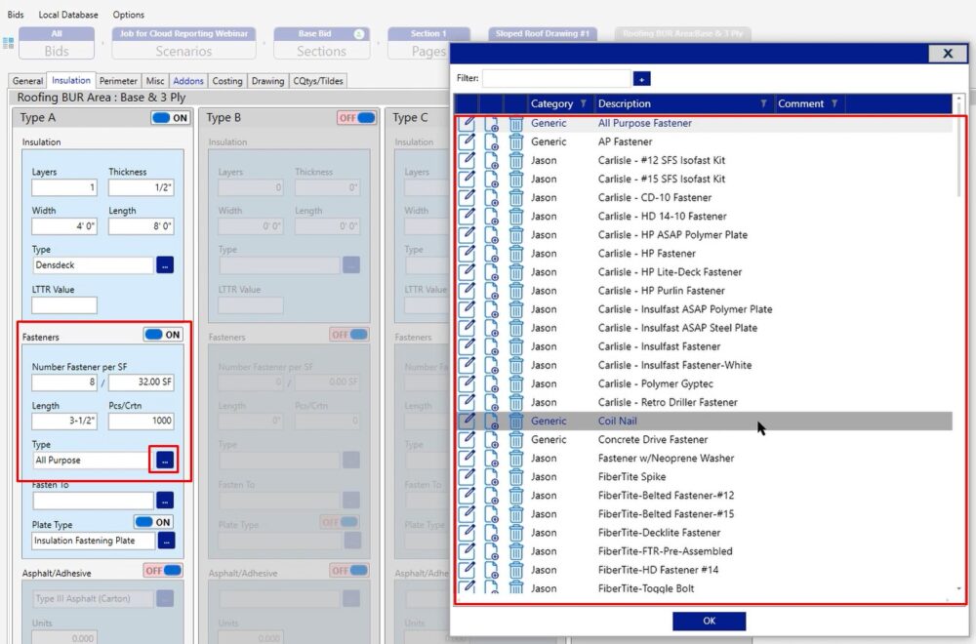Click the trash icon for FiberTite Spike
Viewport: 976px width, 644px height.
(x=515, y=477)
